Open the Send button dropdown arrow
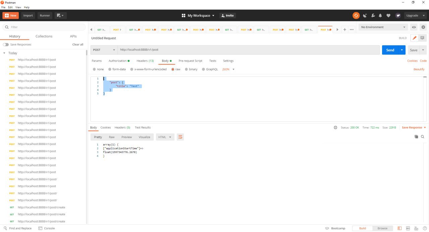This screenshot has height=232, width=429. 402,50
